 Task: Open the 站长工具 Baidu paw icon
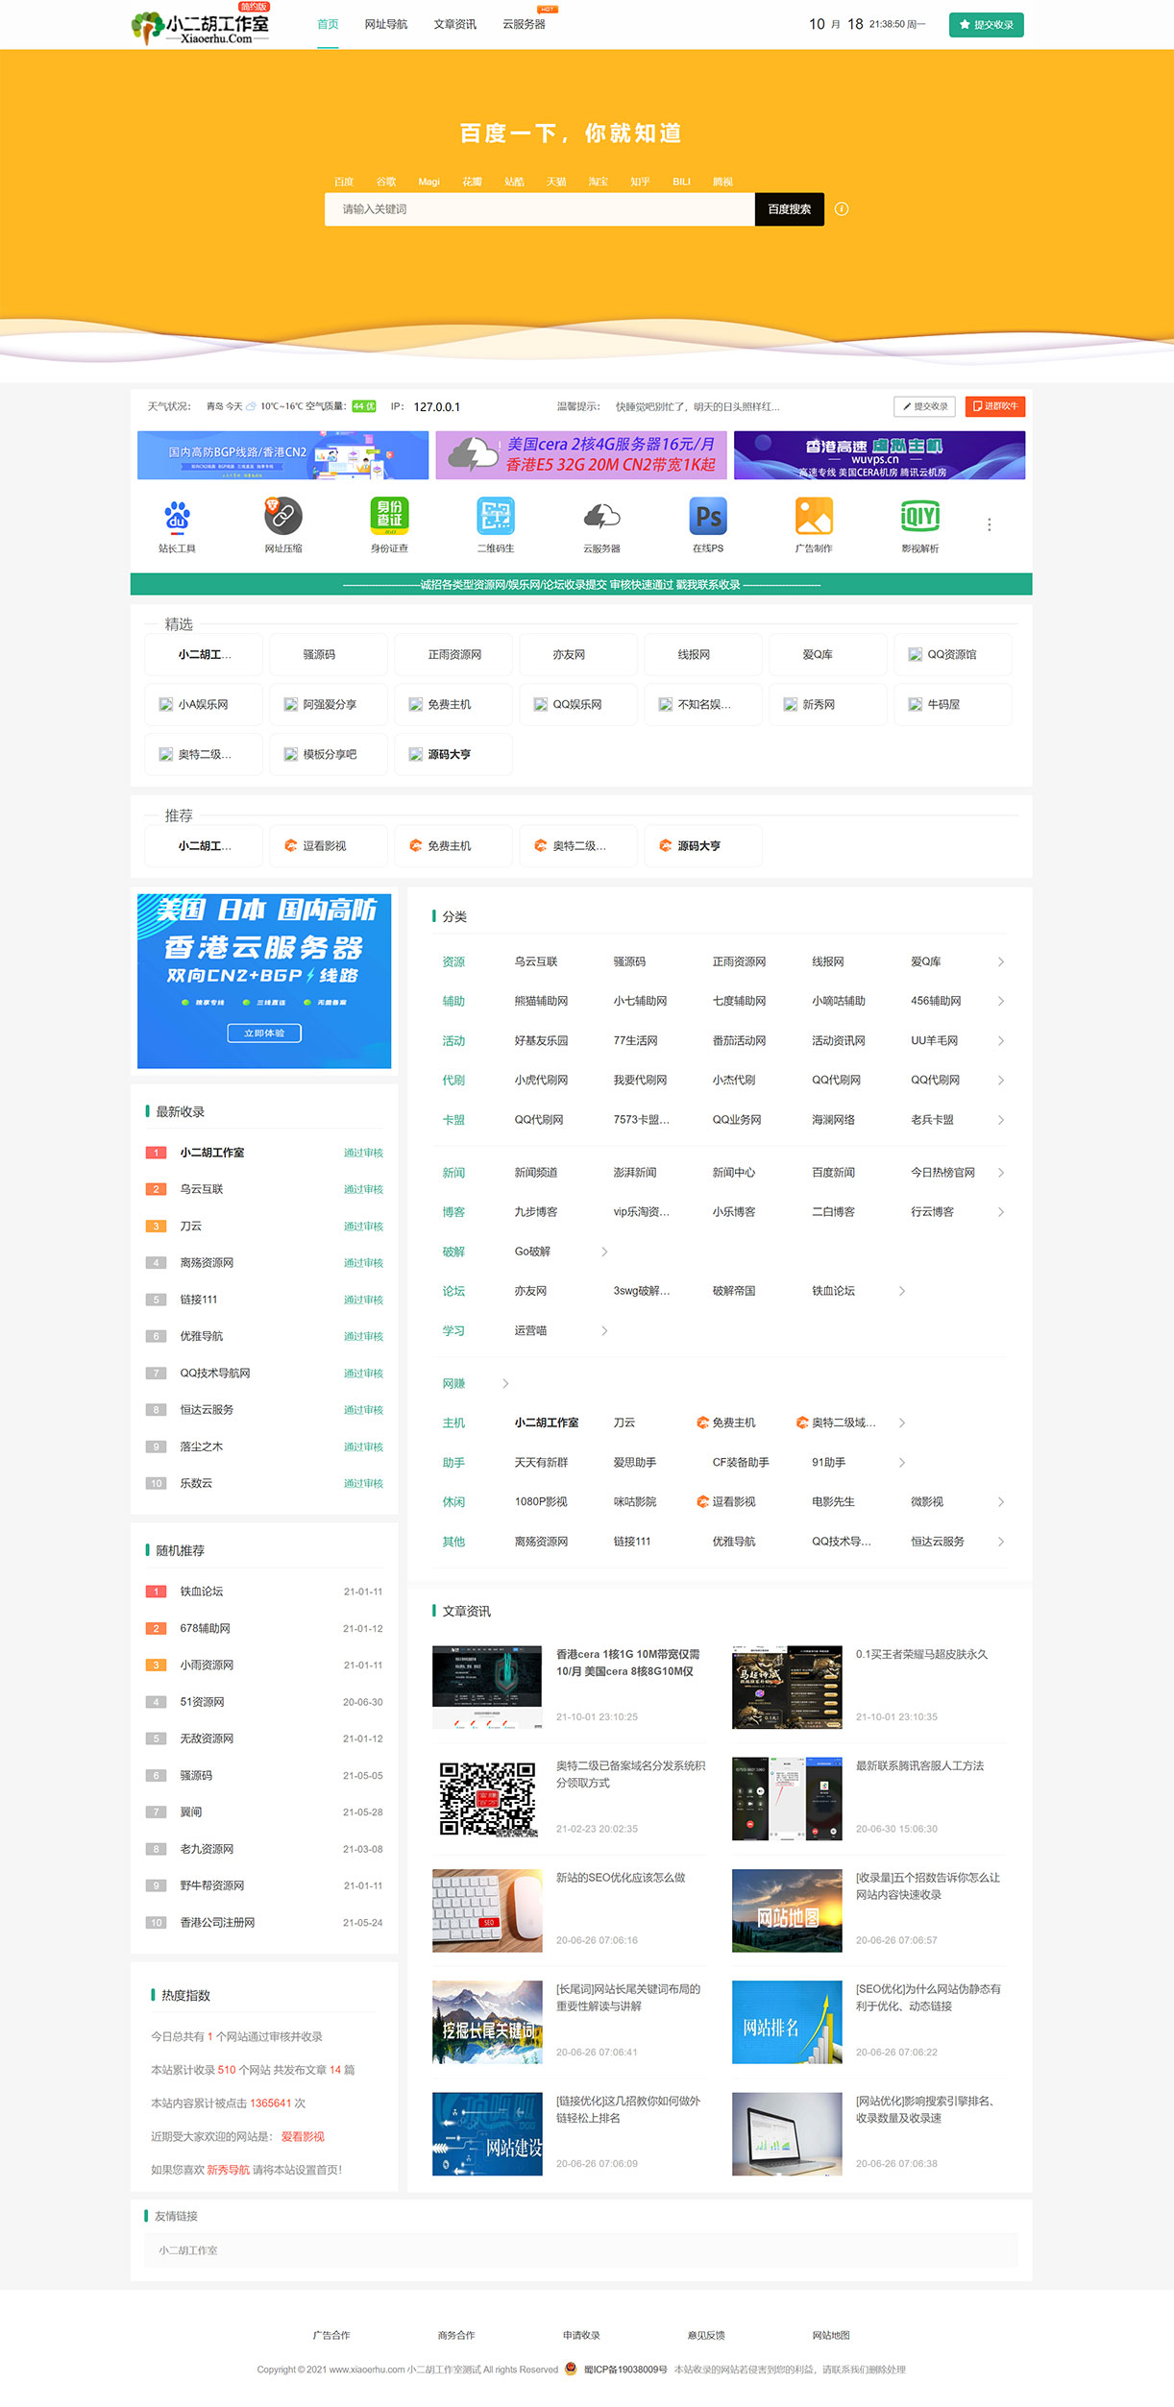pyautogui.click(x=177, y=517)
